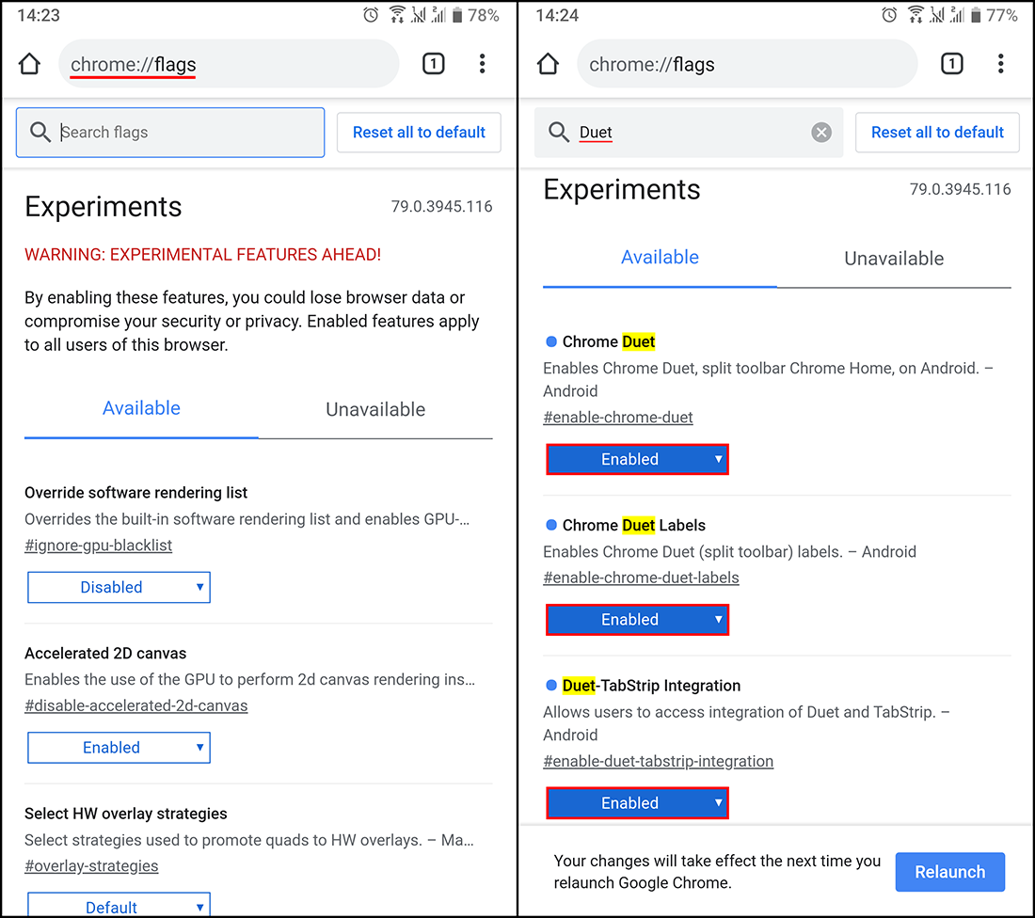
Task: Tap the home icon in the right screenshot
Action: click(548, 64)
